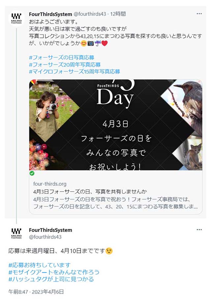211x304 pixels.
Task: Open the reply tweet's three-dot more menu
Action: click(x=199, y=230)
